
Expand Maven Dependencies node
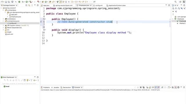pos(3,28)
